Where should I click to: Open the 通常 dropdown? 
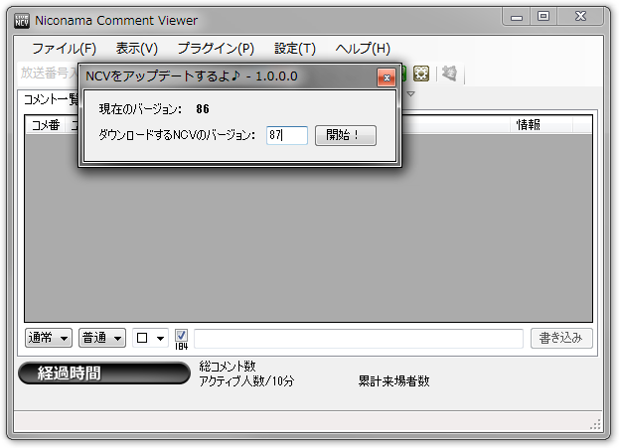click(x=48, y=338)
